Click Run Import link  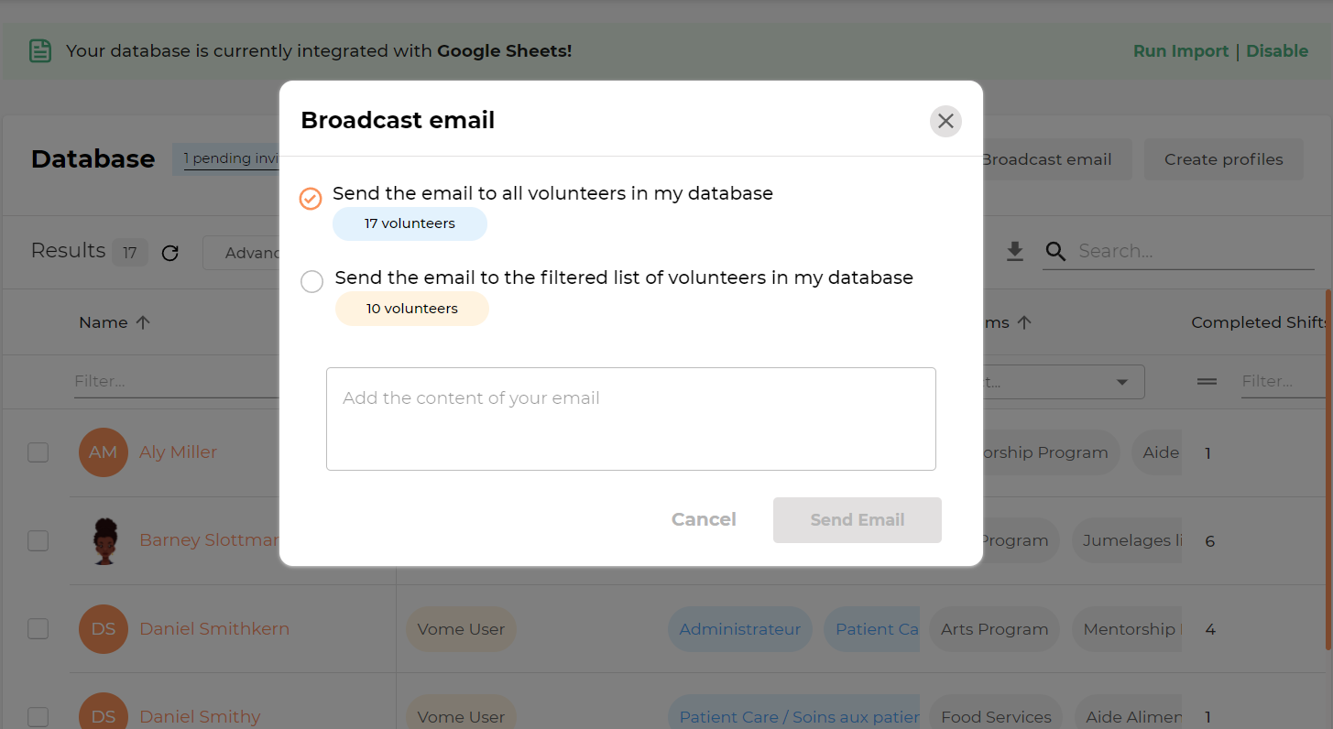pos(1181,51)
